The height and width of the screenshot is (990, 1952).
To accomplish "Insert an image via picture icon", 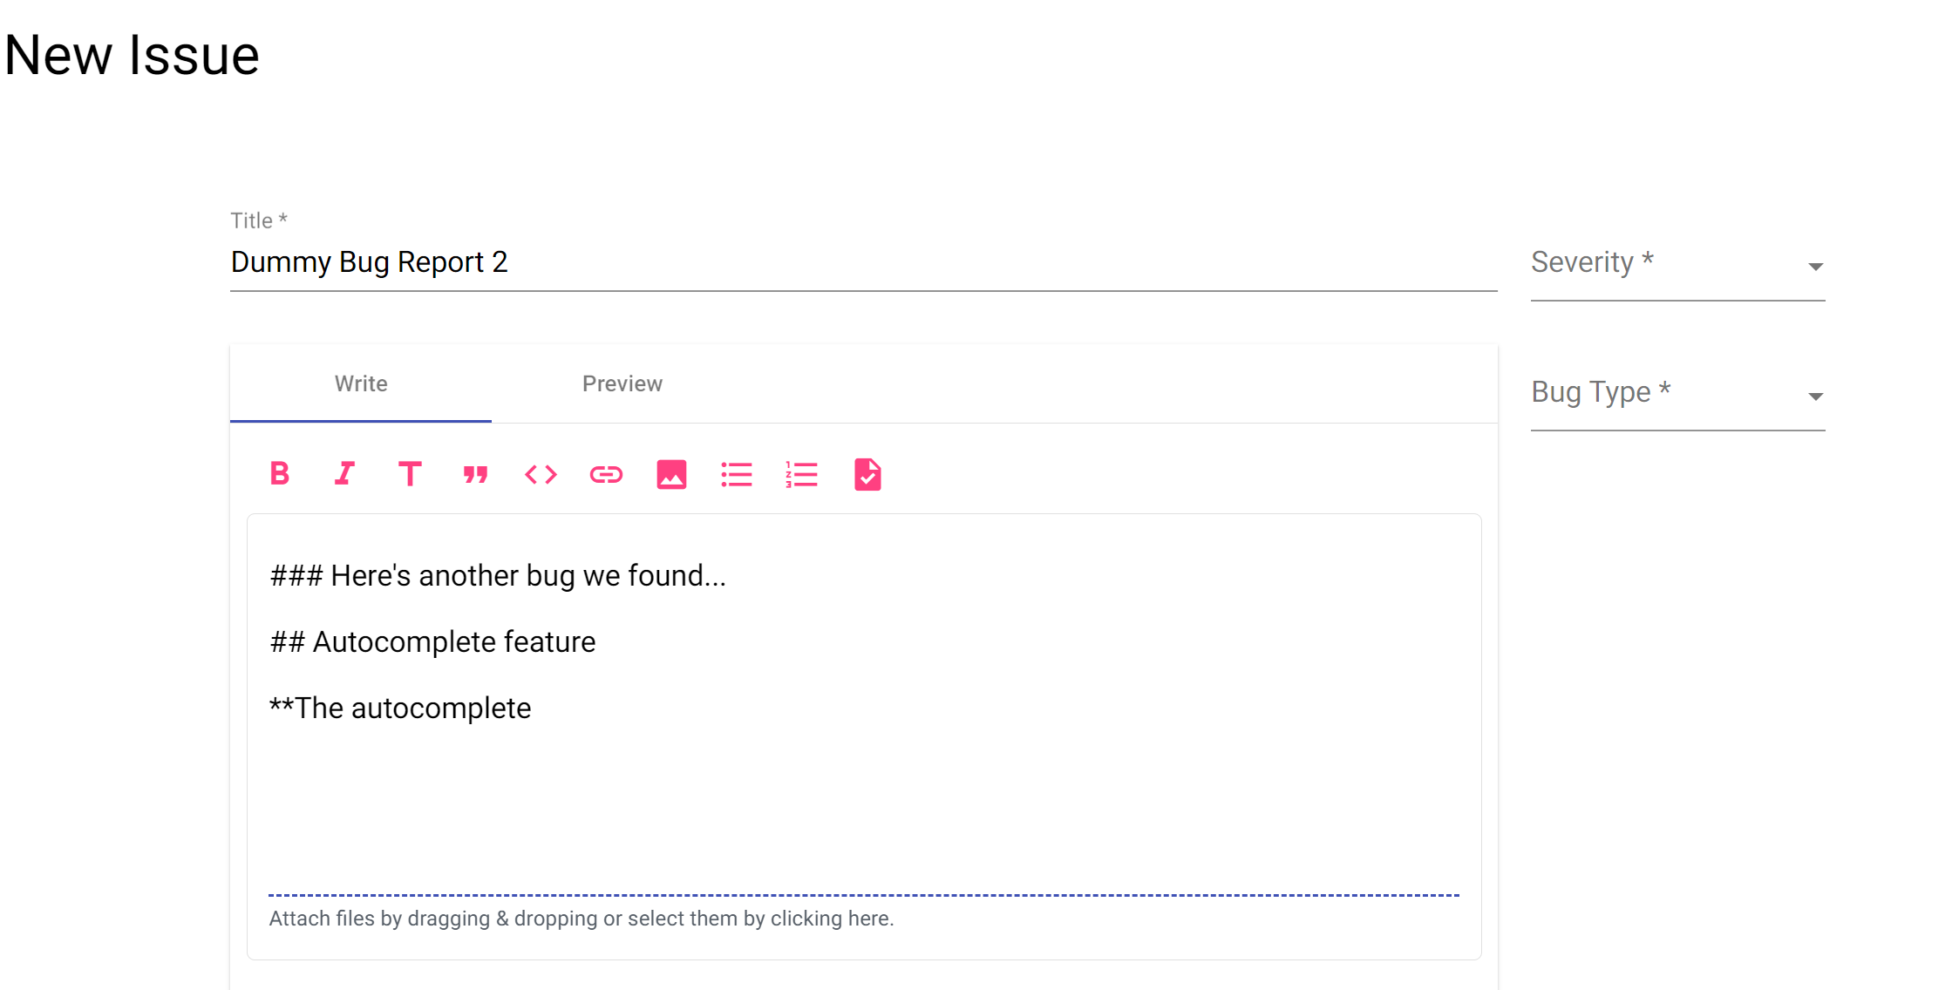I will (671, 474).
